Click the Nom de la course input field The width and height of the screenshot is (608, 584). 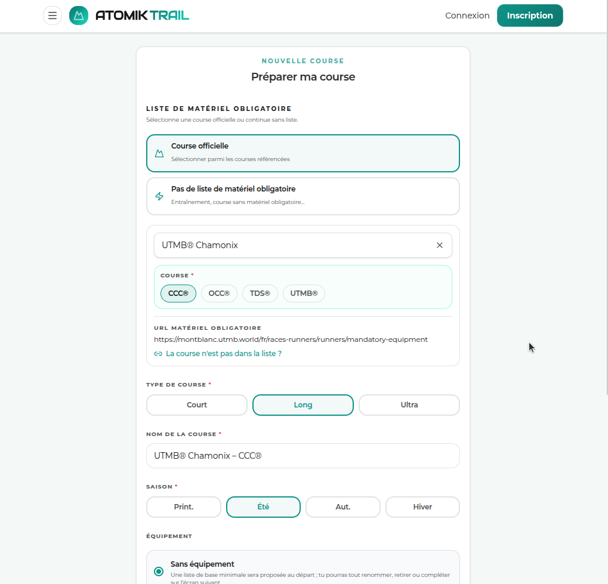point(303,456)
